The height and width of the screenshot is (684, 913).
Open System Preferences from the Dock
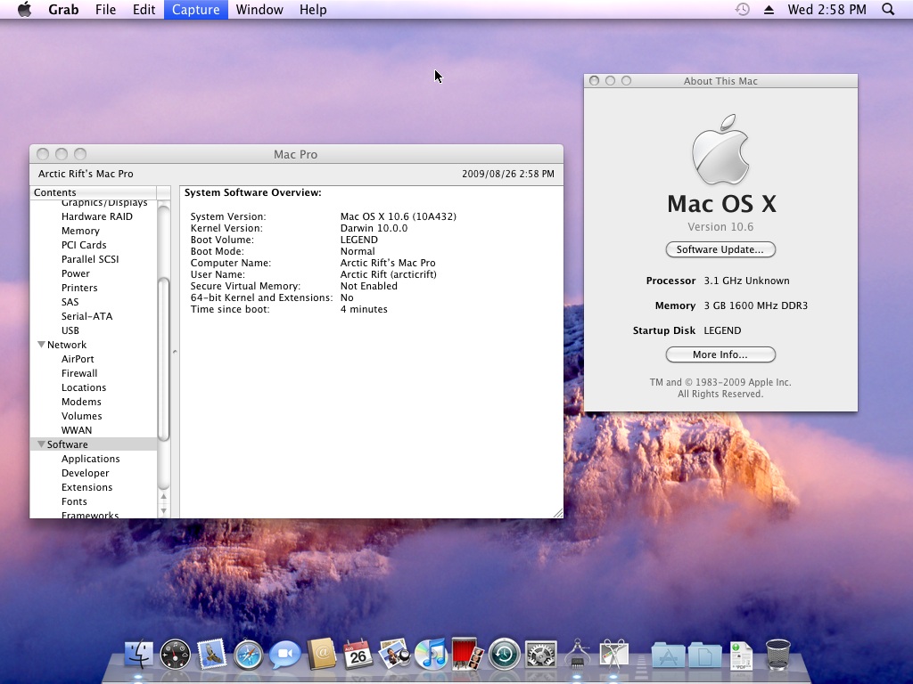click(540, 655)
